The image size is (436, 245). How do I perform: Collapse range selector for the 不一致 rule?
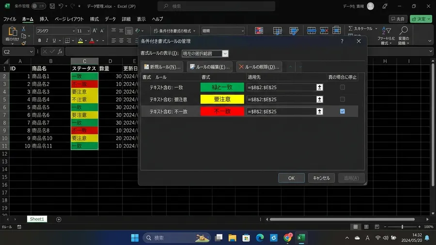click(320, 111)
